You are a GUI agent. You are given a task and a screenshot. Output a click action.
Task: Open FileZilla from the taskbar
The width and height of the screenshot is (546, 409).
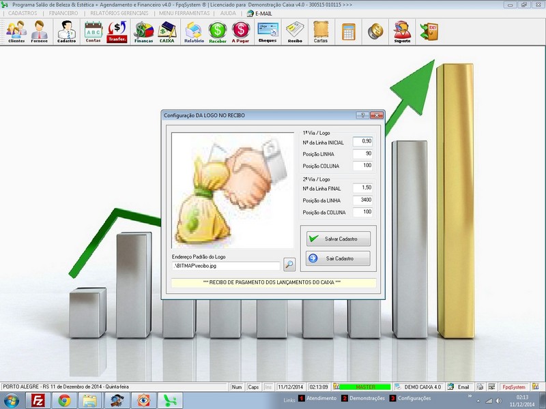(x=38, y=401)
